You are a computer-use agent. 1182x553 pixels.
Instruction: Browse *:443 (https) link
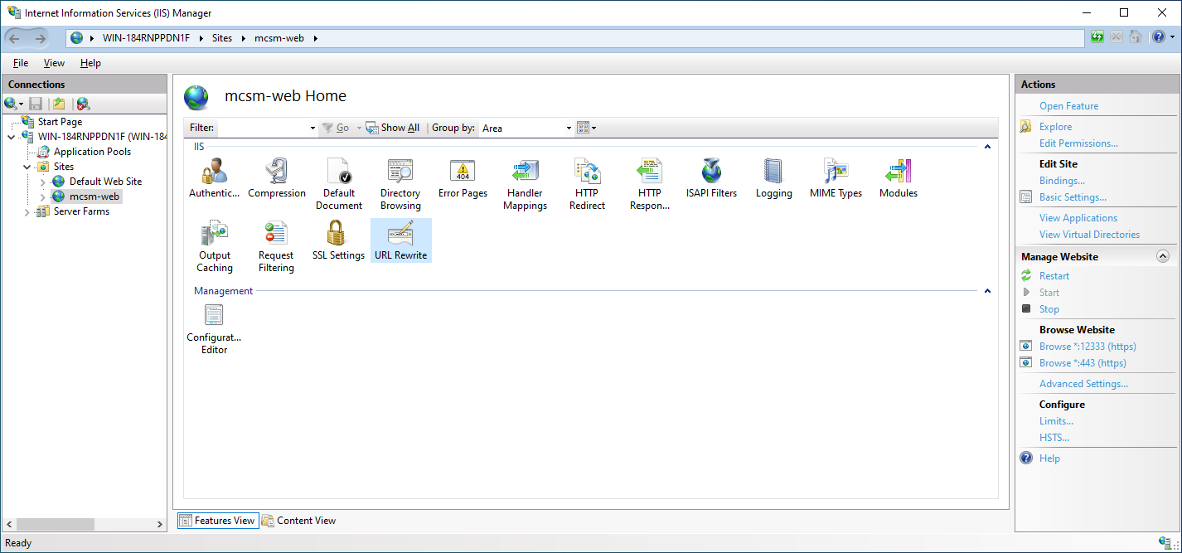click(x=1083, y=363)
